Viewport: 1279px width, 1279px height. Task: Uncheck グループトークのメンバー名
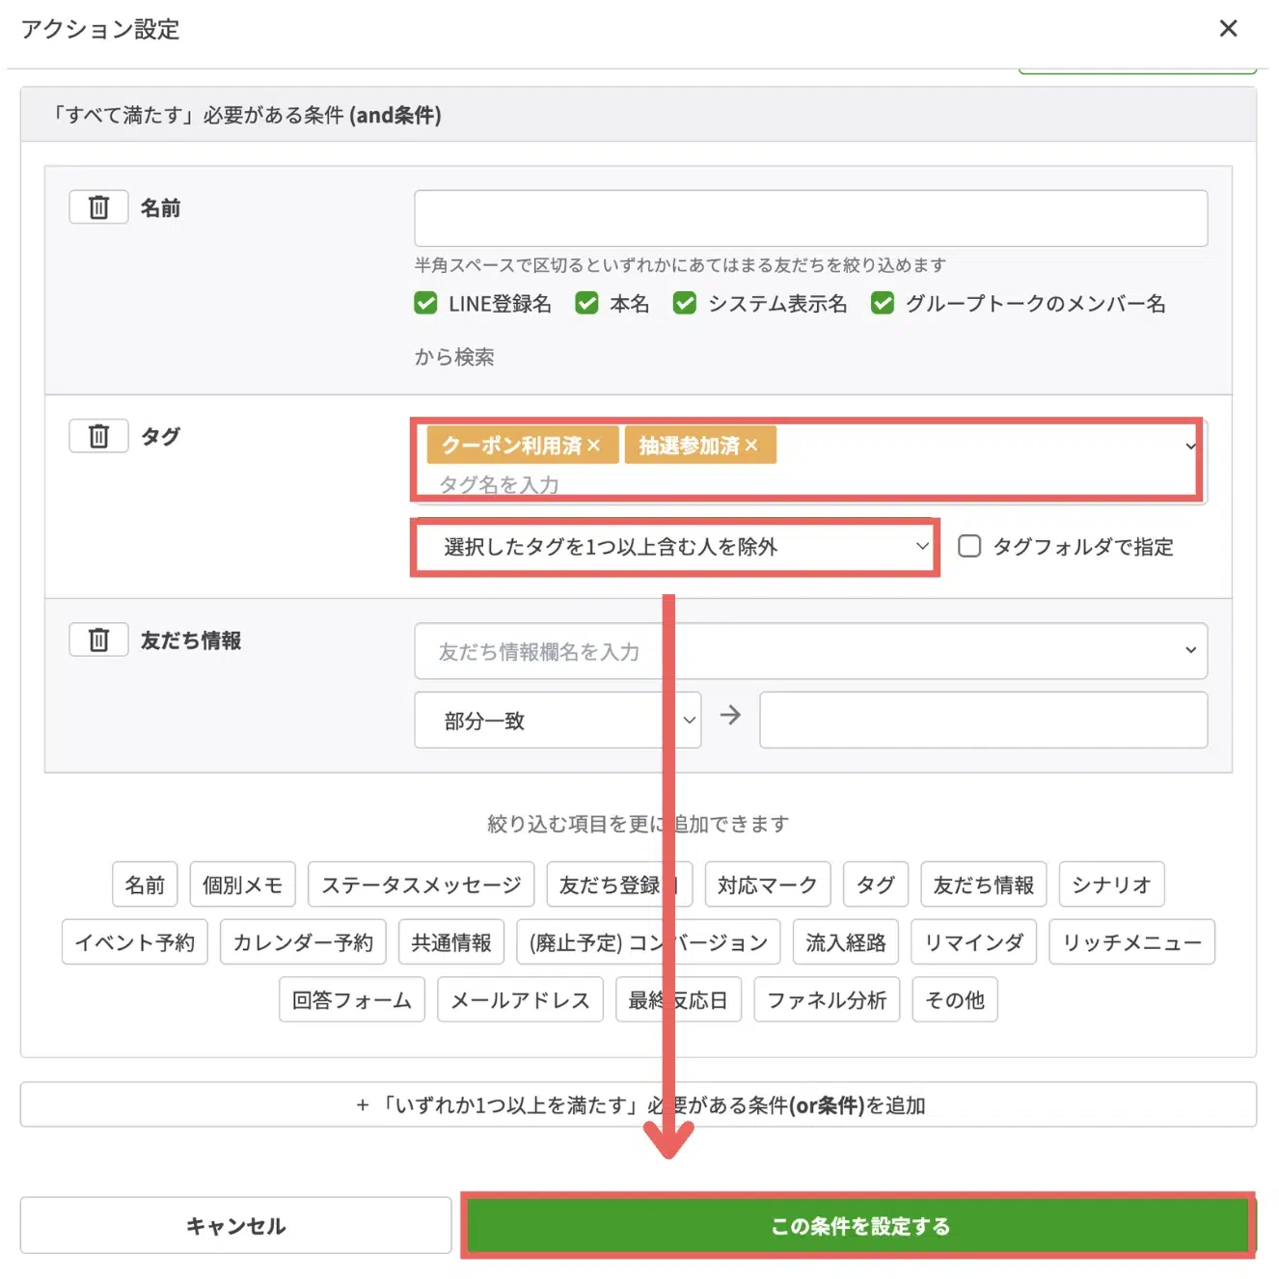pyautogui.click(x=882, y=304)
